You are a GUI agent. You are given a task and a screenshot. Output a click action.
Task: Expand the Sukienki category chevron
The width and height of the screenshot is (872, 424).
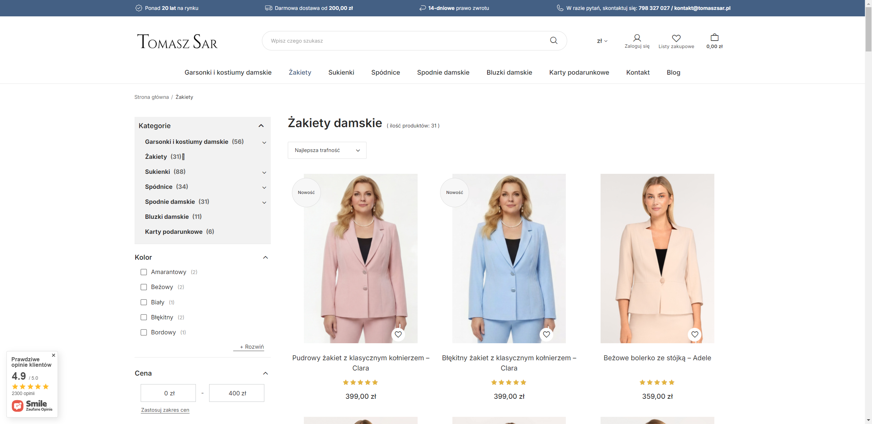[264, 172]
